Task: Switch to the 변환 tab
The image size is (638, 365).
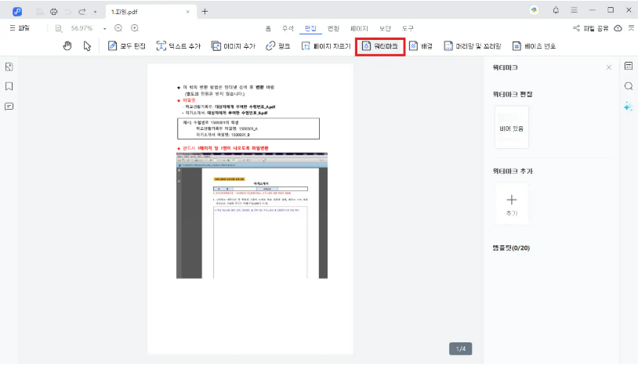Action: coord(333,28)
